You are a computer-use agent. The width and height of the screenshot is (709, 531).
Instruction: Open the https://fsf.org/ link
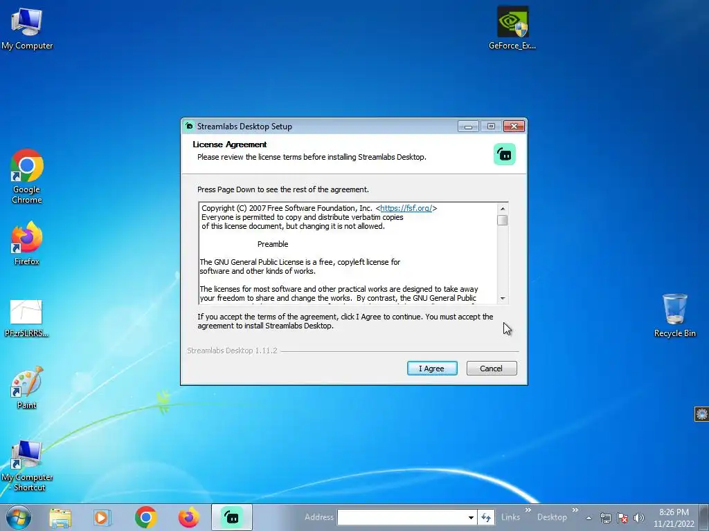click(406, 208)
